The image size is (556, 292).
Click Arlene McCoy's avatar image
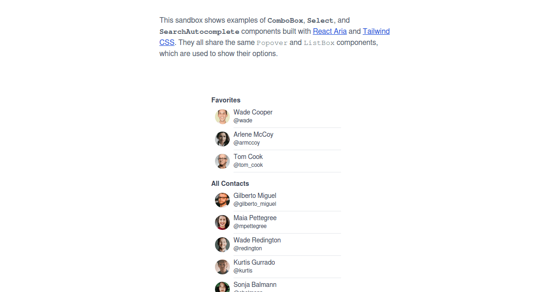pyautogui.click(x=222, y=139)
